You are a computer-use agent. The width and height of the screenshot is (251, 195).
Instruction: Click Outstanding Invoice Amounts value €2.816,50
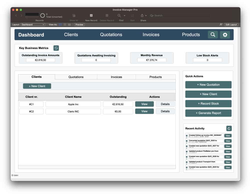40,60
